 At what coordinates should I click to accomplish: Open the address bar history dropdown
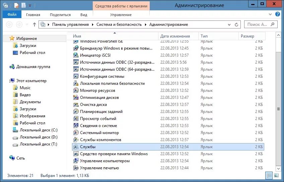[229, 25]
